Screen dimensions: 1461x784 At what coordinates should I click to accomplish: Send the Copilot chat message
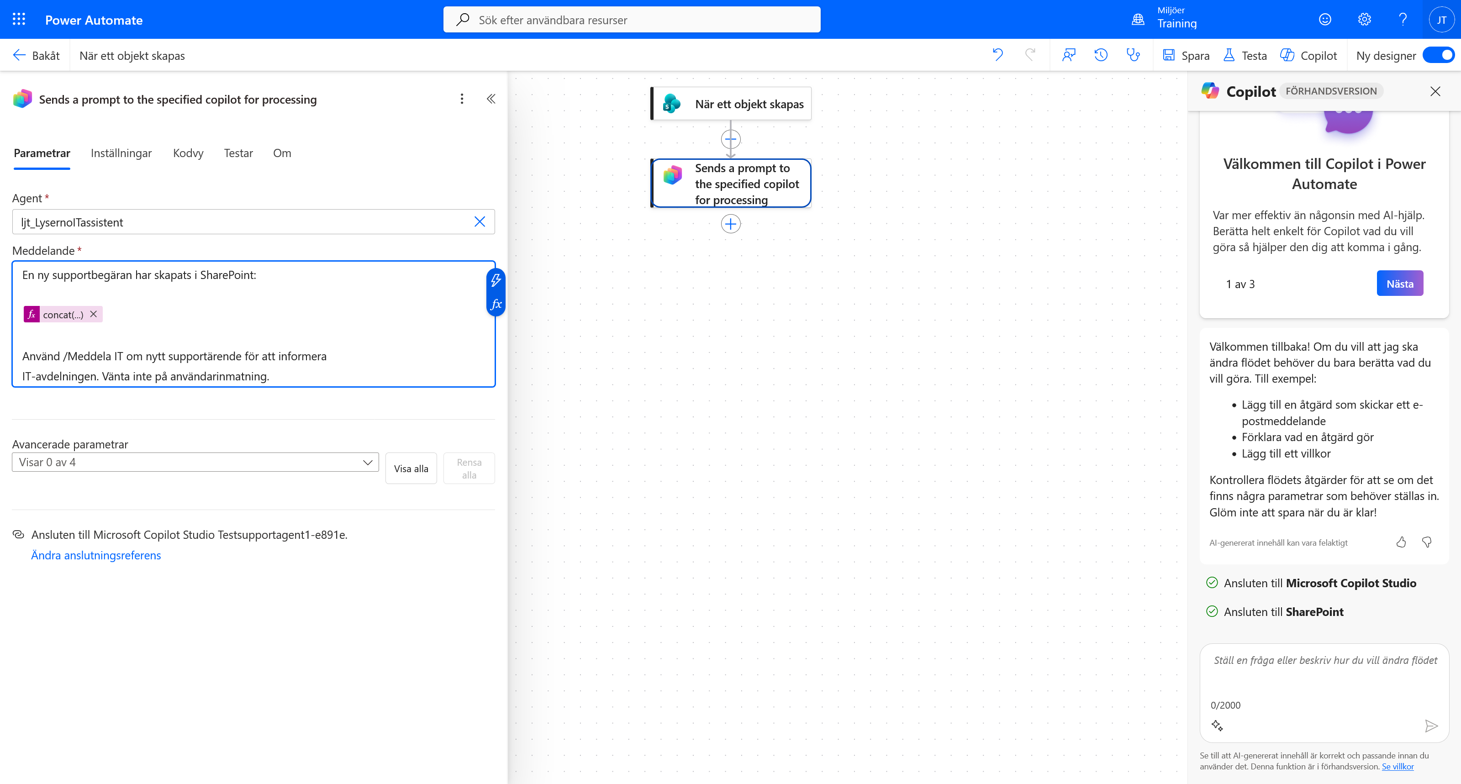1431,726
